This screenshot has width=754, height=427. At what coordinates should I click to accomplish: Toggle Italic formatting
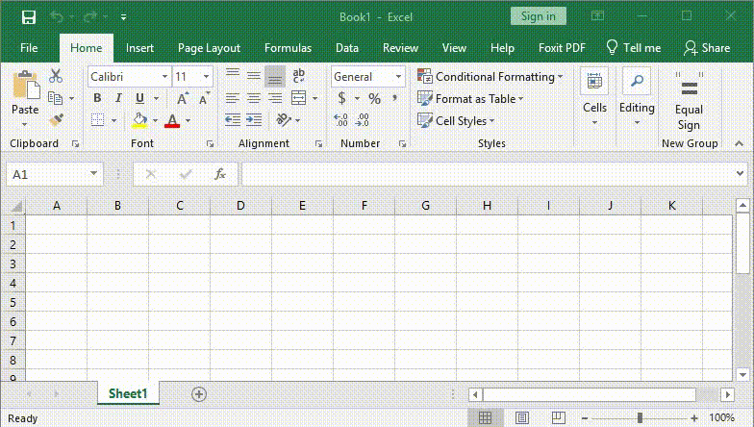(119, 98)
